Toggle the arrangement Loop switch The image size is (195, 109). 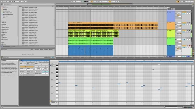(x=110, y=2)
